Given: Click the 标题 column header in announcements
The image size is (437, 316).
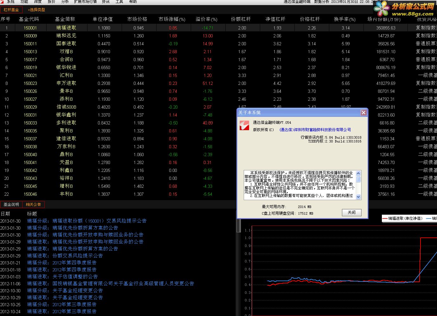Looking at the screenshot, I should click(x=32, y=214).
